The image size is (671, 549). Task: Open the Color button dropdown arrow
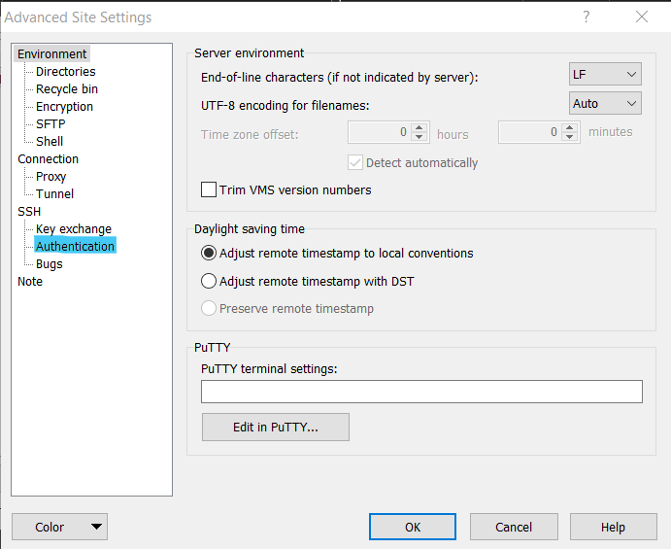coord(95,527)
